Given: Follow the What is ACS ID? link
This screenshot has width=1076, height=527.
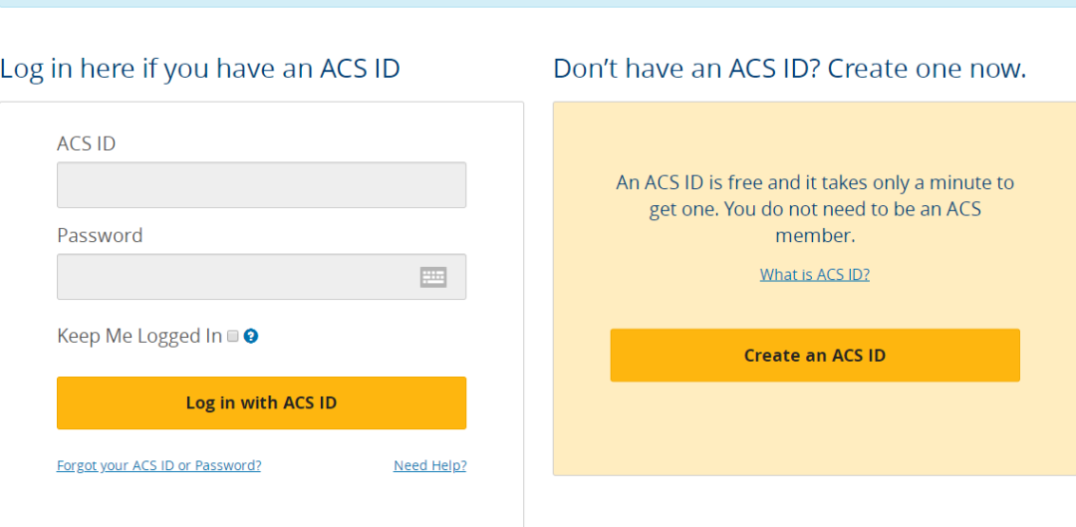Looking at the screenshot, I should 815,275.
